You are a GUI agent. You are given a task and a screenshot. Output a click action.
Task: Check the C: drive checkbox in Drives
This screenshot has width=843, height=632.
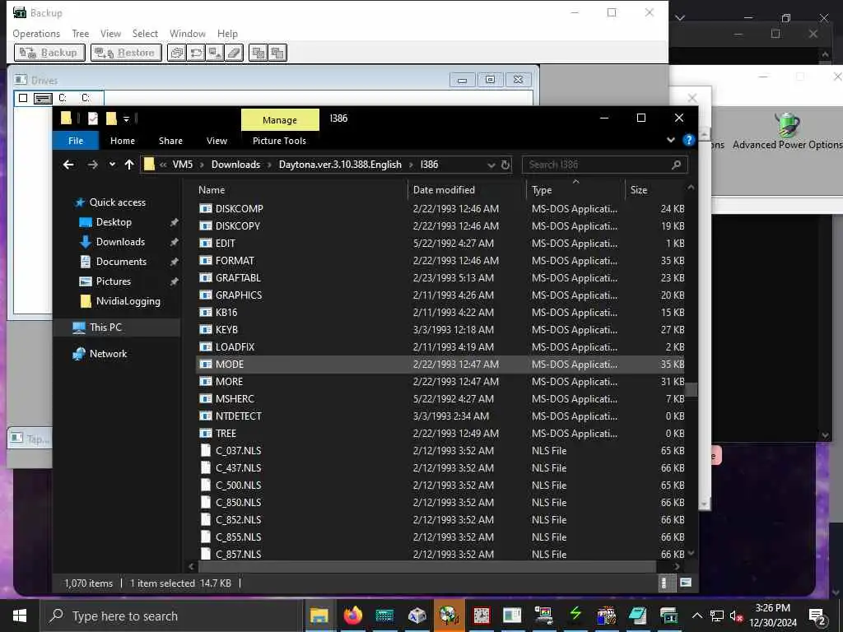tap(22, 98)
